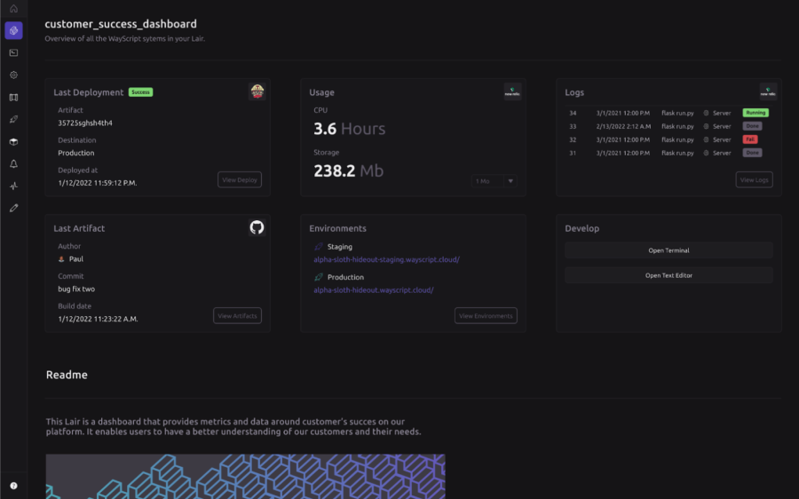The width and height of the screenshot is (799, 499).
Task: Click the customer_success_dashboard title
Action: (121, 24)
